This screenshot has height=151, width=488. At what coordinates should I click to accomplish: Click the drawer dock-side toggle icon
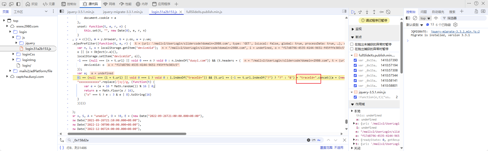(x=483, y=11)
